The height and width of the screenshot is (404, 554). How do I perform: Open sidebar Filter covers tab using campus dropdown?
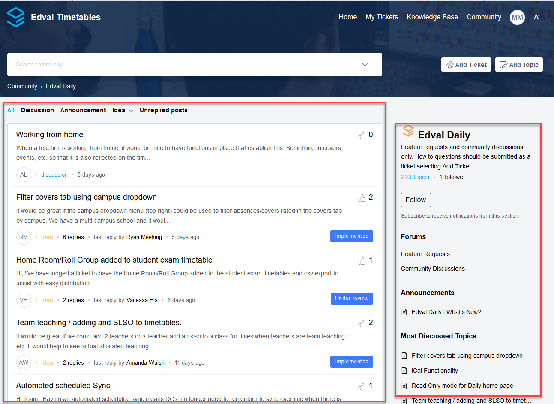467,356
